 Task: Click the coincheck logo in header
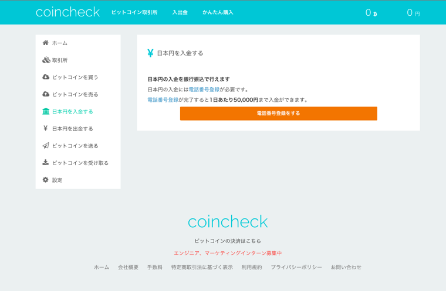(67, 12)
